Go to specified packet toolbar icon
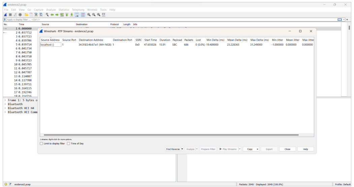 click(62, 15)
